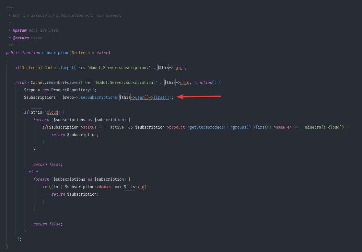Click the else keyword
362x252 pixels.
pyautogui.click(x=33, y=172)
